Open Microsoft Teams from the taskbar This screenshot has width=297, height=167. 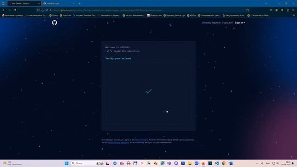(169, 163)
